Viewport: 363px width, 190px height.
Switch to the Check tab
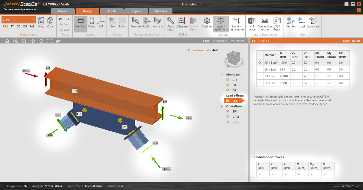point(112,11)
